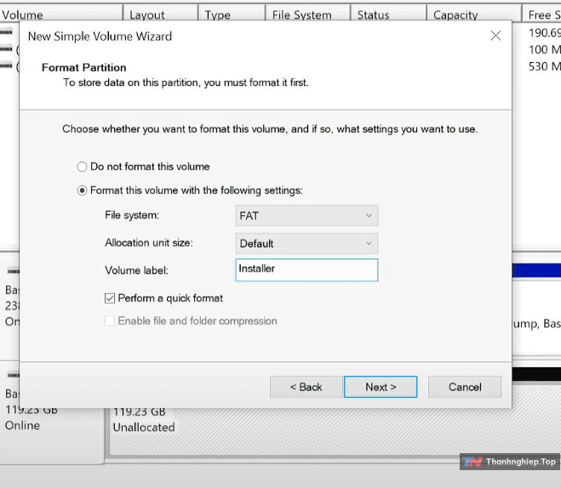Sort by the Volume column header

[x=61, y=14]
